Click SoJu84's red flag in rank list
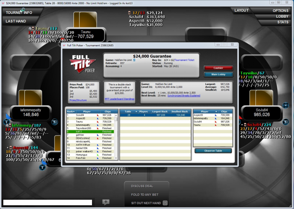Screen dimensions: 294x209 coord(98,115)
